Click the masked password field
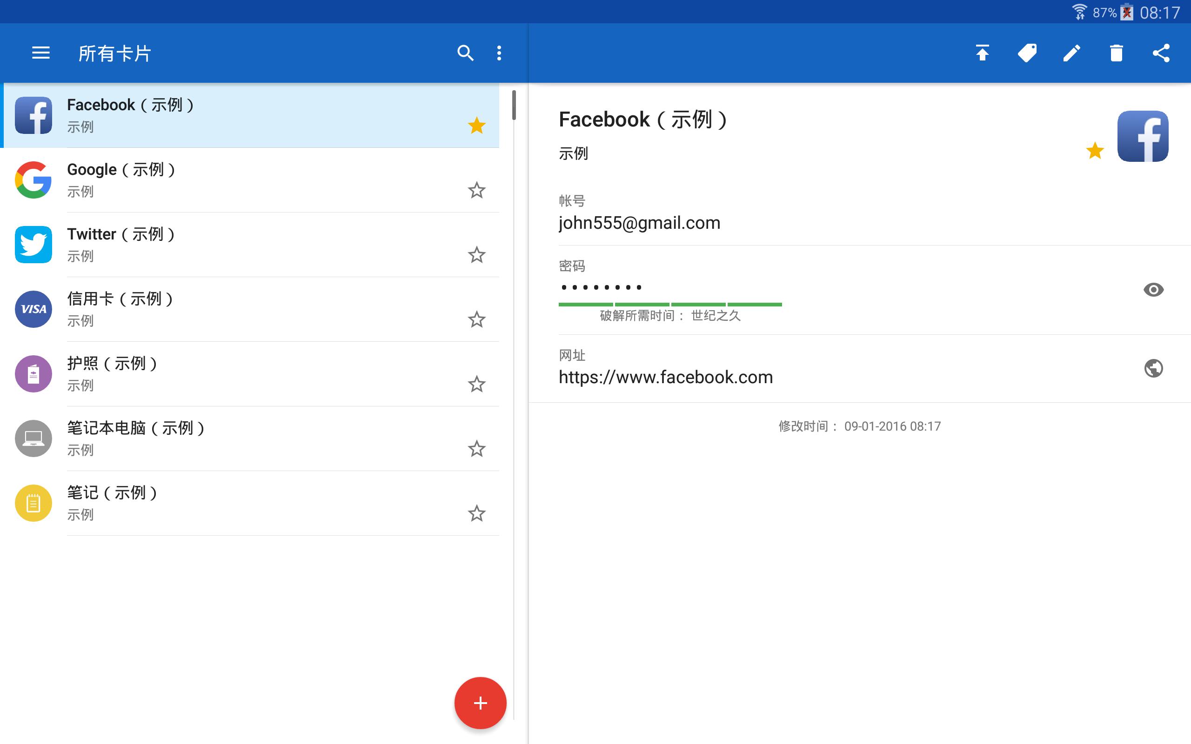Viewport: 1191px width, 744px height. [602, 287]
